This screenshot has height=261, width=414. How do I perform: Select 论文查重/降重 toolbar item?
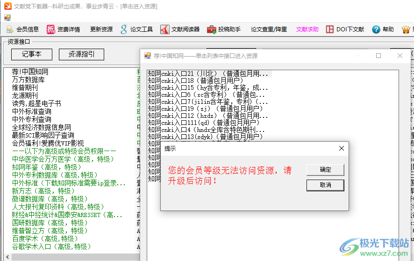pos(269,29)
